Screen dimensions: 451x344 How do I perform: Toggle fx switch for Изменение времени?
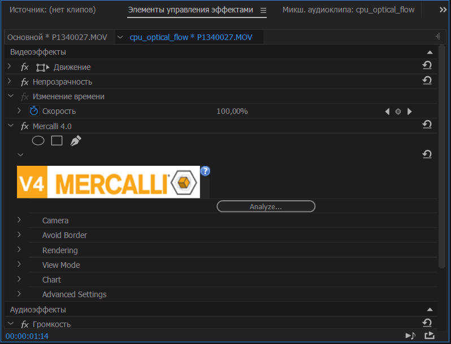(25, 96)
